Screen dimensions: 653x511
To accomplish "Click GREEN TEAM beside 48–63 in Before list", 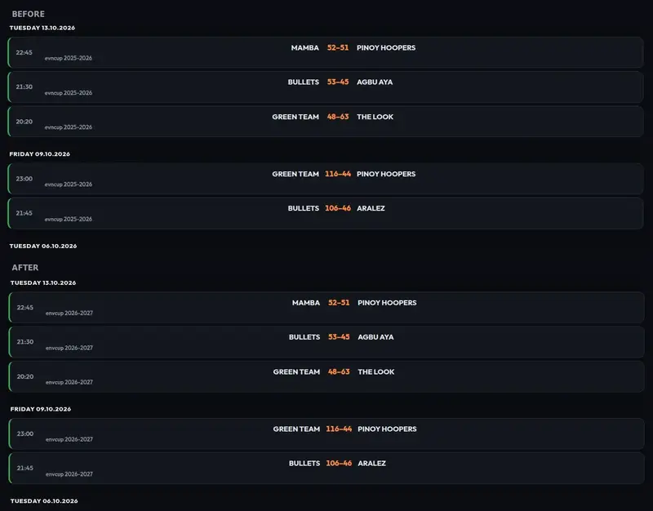I will coord(295,117).
